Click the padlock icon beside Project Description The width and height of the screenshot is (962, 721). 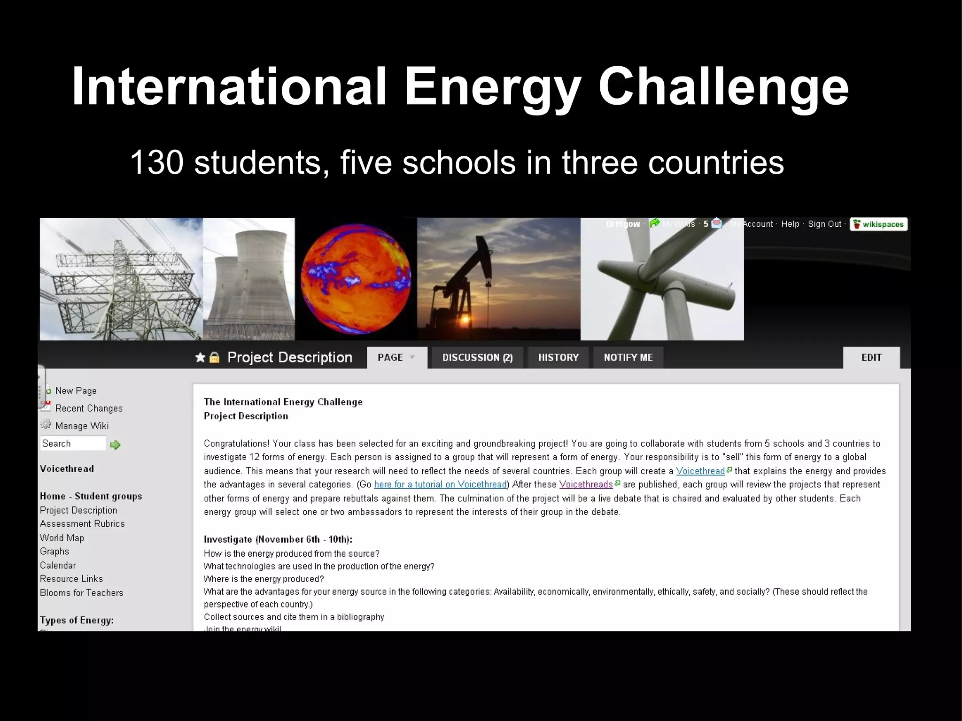click(x=215, y=358)
